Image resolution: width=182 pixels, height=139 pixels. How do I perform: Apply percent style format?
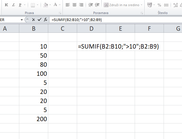click(159, 5)
